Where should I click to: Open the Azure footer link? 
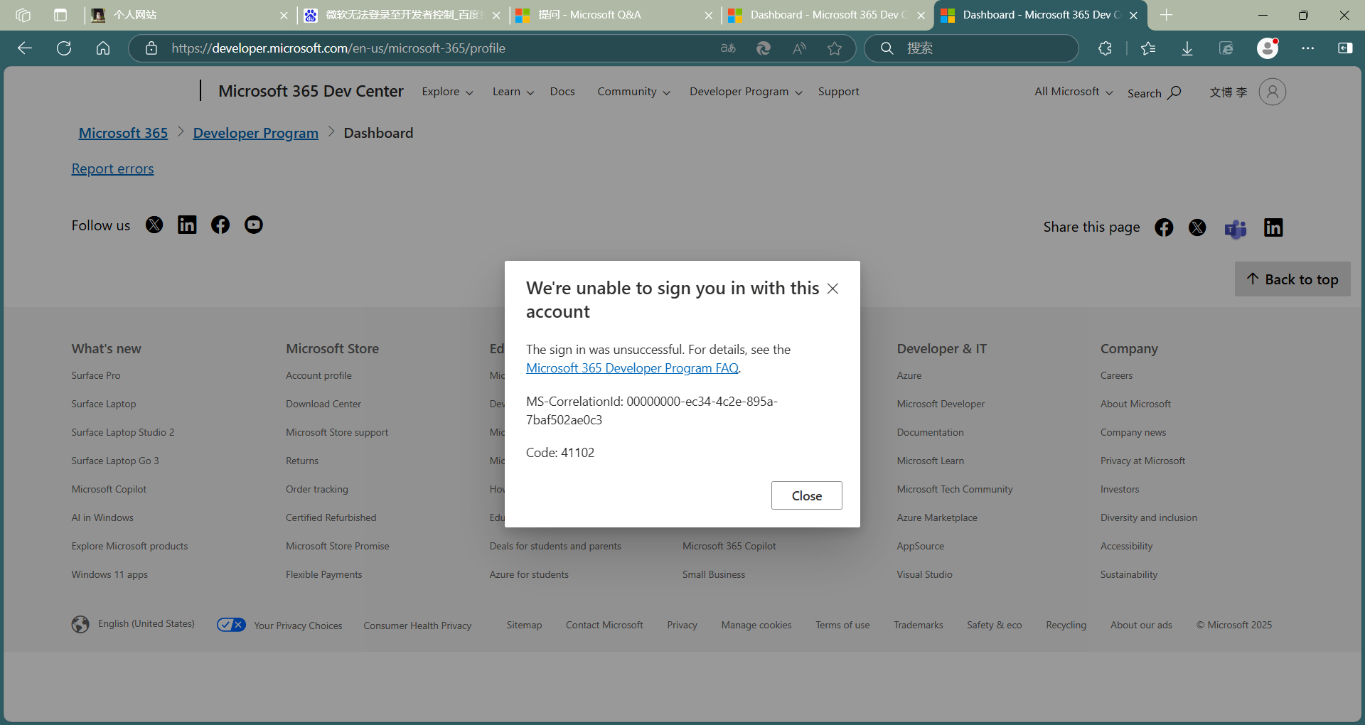(x=909, y=375)
